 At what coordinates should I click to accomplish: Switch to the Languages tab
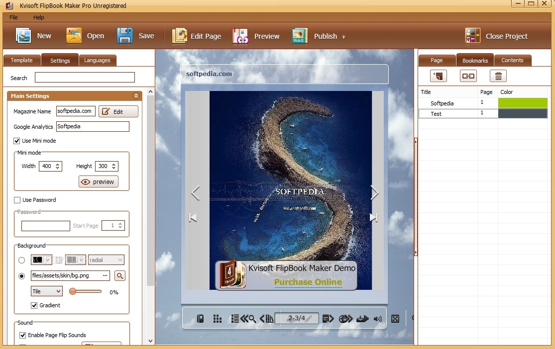tap(98, 60)
